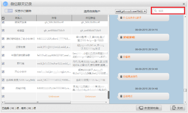
Task: Toggle the 仅显示已删除 OFF switch
Action: [9, 11]
